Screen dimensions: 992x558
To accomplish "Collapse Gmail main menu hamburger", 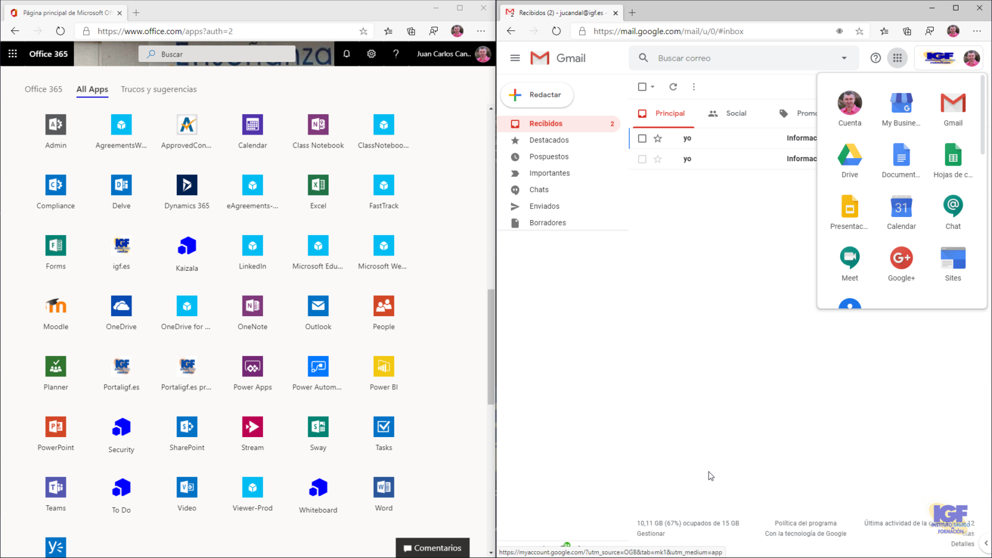I will 515,58.
